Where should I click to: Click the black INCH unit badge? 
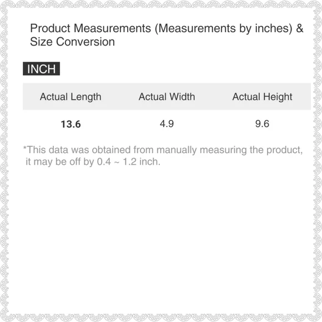41,69
